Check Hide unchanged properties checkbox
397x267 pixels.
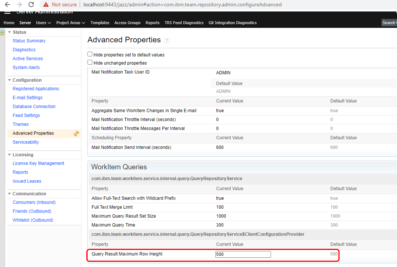tap(90, 63)
